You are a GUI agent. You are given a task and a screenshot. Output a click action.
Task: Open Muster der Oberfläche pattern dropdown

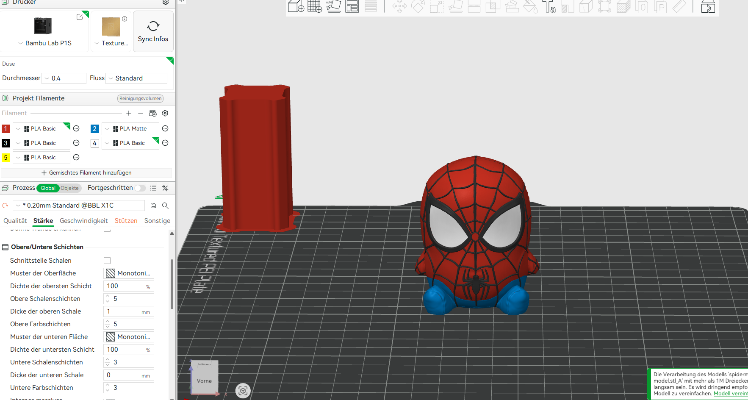point(129,273)
